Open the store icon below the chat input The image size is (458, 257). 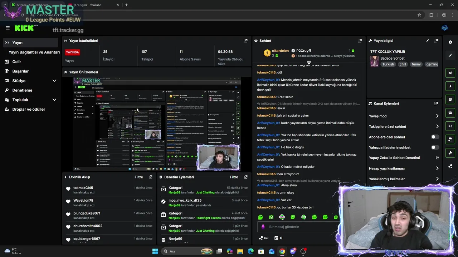pyautogui.click(x=276, y=238)
